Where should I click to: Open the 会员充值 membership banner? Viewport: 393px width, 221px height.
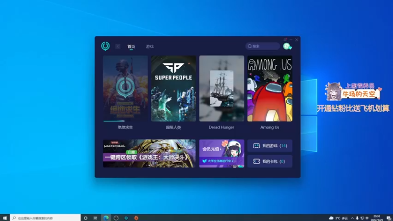tap(222, 153)
